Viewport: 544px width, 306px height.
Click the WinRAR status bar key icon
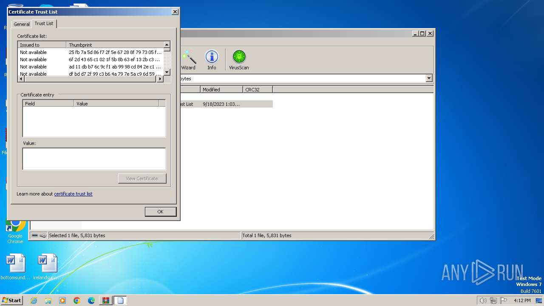[x=43, y=235]
